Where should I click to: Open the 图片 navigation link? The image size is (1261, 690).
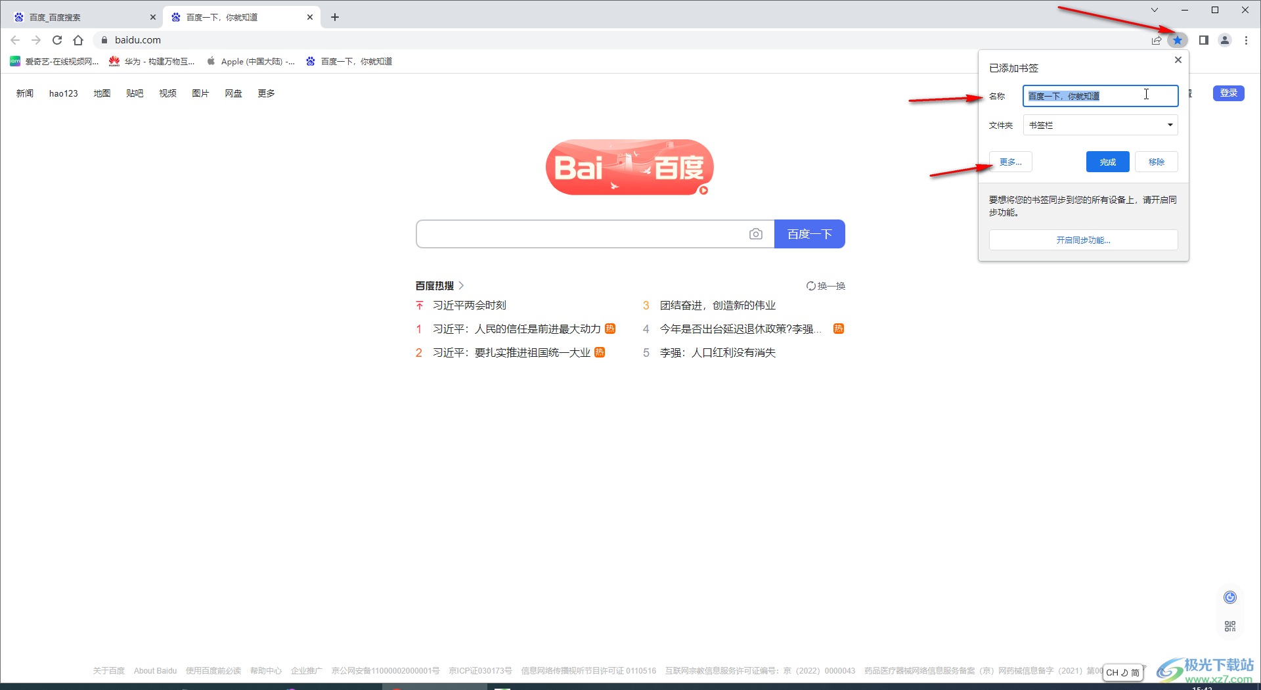click(200, 93)
